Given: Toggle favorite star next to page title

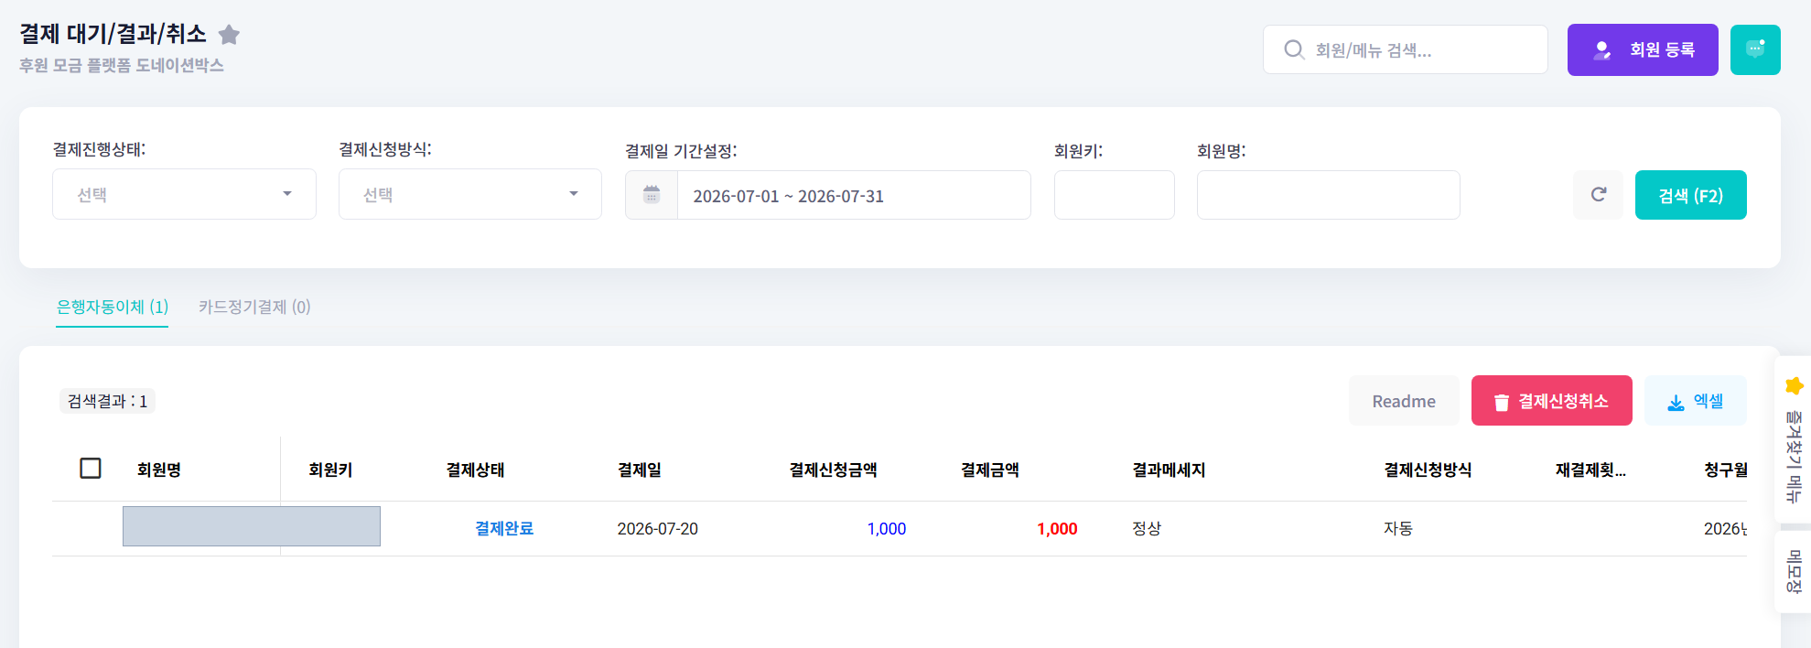Looking at the screenshot, I should coord(229,35).
